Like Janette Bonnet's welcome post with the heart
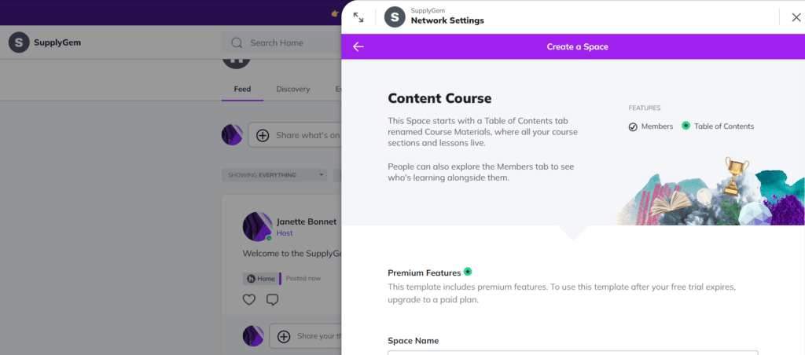This screenshot has height=355, width=805. click(249, 299)
